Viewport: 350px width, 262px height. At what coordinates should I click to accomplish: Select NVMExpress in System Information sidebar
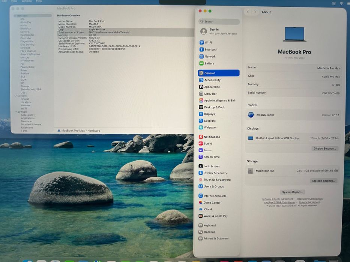[x=27, y=61]
